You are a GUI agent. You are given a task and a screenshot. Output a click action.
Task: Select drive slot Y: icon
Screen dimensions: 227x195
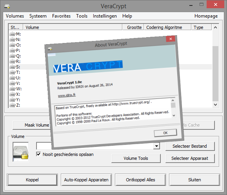(x=13, y=100)
